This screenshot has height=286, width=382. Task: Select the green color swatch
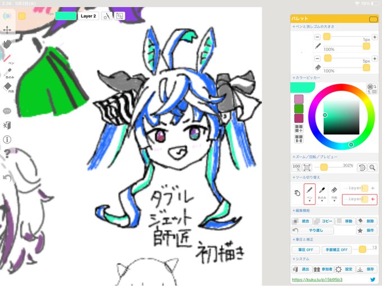(x=299, y=109)
